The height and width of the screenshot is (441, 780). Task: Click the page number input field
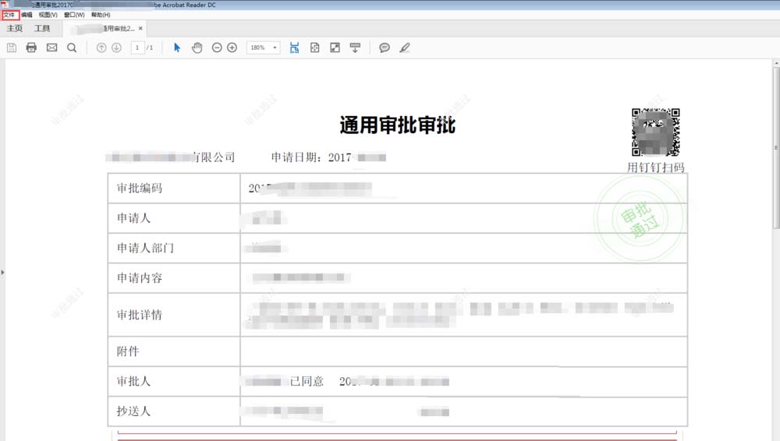tap(137, 48)
